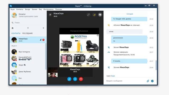Open the Вид menu
The width and height of the screenshot is (169, 95).
pos(40,9)
